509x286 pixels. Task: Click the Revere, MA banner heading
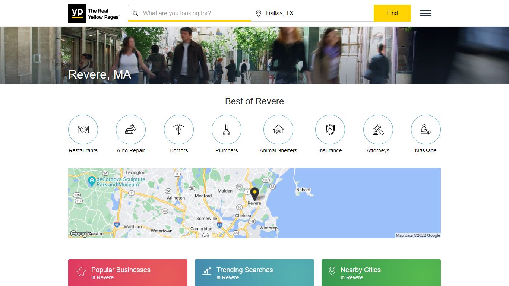click(99, 74)
